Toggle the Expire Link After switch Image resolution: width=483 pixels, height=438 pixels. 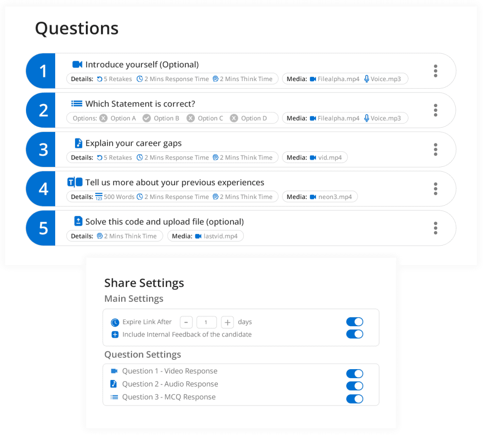(x=355, y=322)
